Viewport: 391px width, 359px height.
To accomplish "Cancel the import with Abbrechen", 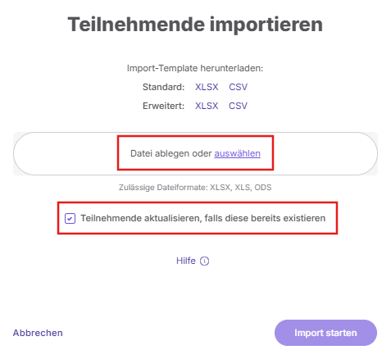I will coord(38,333).
